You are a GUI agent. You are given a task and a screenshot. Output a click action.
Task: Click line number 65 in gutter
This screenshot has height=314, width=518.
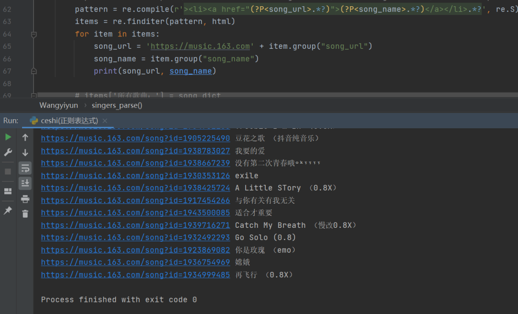pos(7,46)
